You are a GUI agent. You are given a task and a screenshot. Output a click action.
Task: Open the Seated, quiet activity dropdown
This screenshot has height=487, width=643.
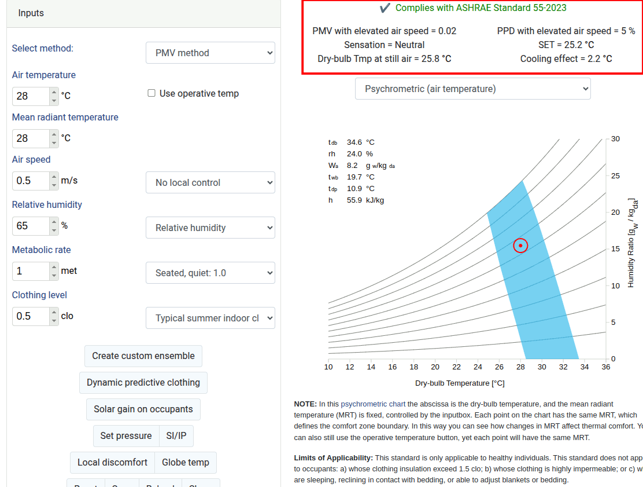tap(210, 273)
